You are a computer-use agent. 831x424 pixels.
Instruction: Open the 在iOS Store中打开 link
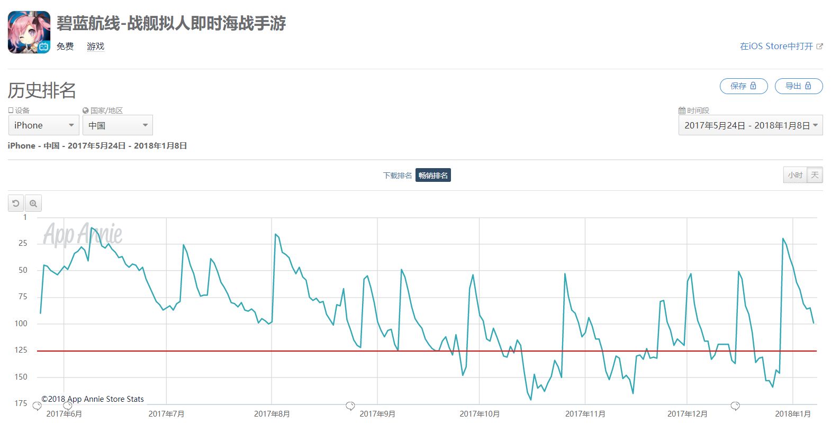point(781,47)
